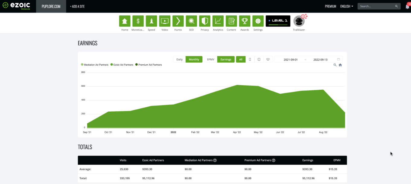The width and height of the screenshot is (411, 184).
Task: Click the Visits column header
Action: click(x=123, y=160)
